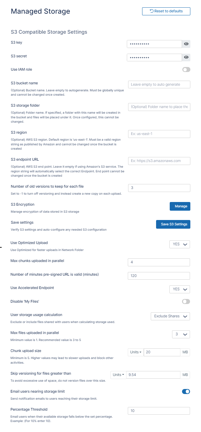
Task: Expand the Use Accelerated Endpoint dropdown
Action: point(180,289)
